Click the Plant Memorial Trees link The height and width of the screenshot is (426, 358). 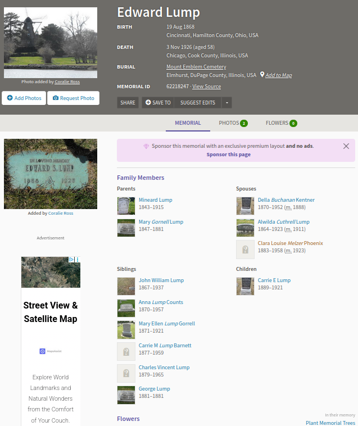[330, 423]
